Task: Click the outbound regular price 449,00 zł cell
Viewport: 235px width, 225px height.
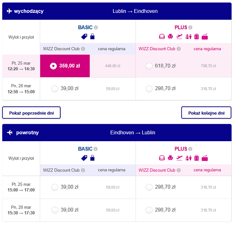Action: (x=113, y=66)
